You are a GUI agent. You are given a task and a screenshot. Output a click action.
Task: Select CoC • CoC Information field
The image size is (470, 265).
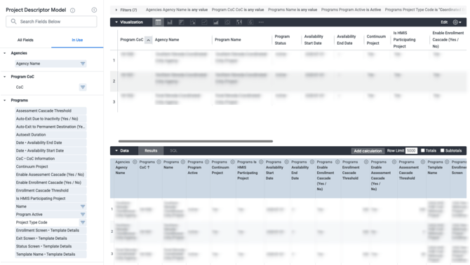pos(51,159)
